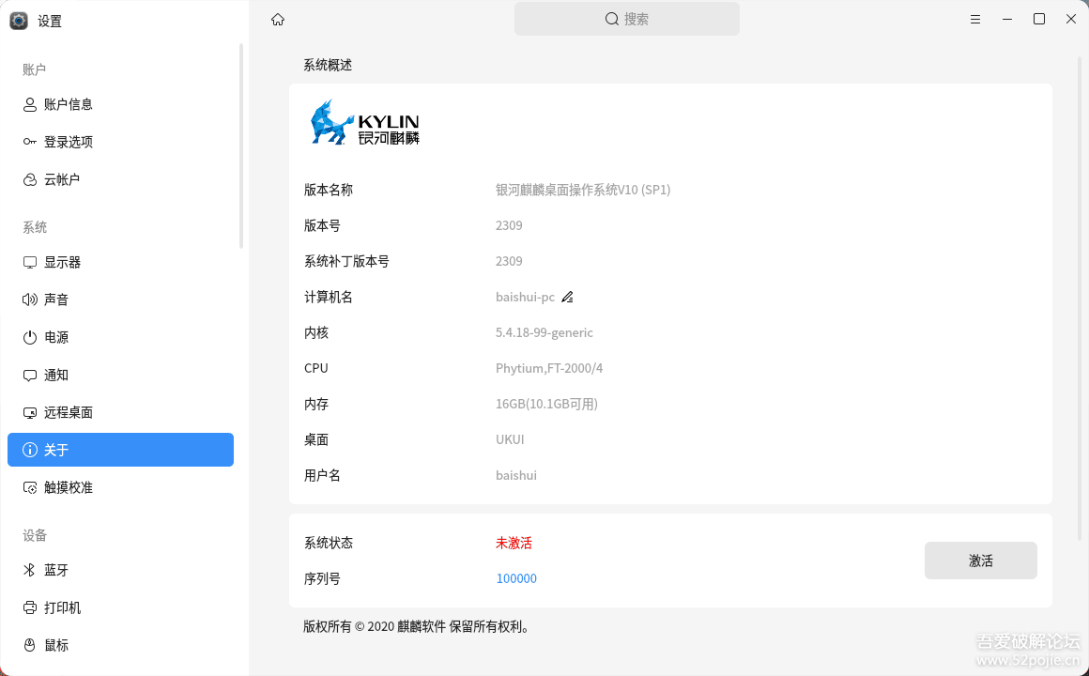Click the serial number 100000 link
Image resolution: width=1089 pixels, height=676 pixels.
[x=516, y=578]
